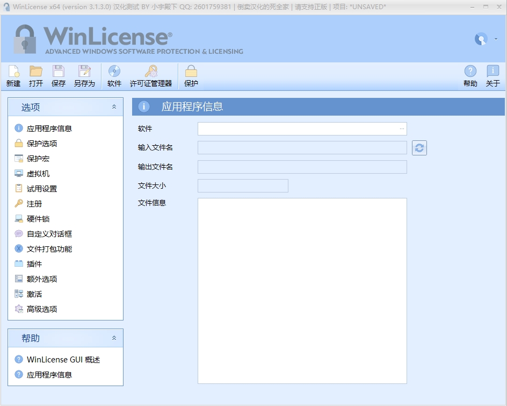Show the 关于 (About) dialog
507x406 pixels.
click(x=493, y=76)
